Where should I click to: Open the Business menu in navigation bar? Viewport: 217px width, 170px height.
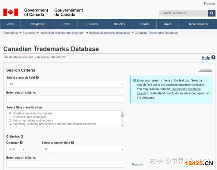92,24
